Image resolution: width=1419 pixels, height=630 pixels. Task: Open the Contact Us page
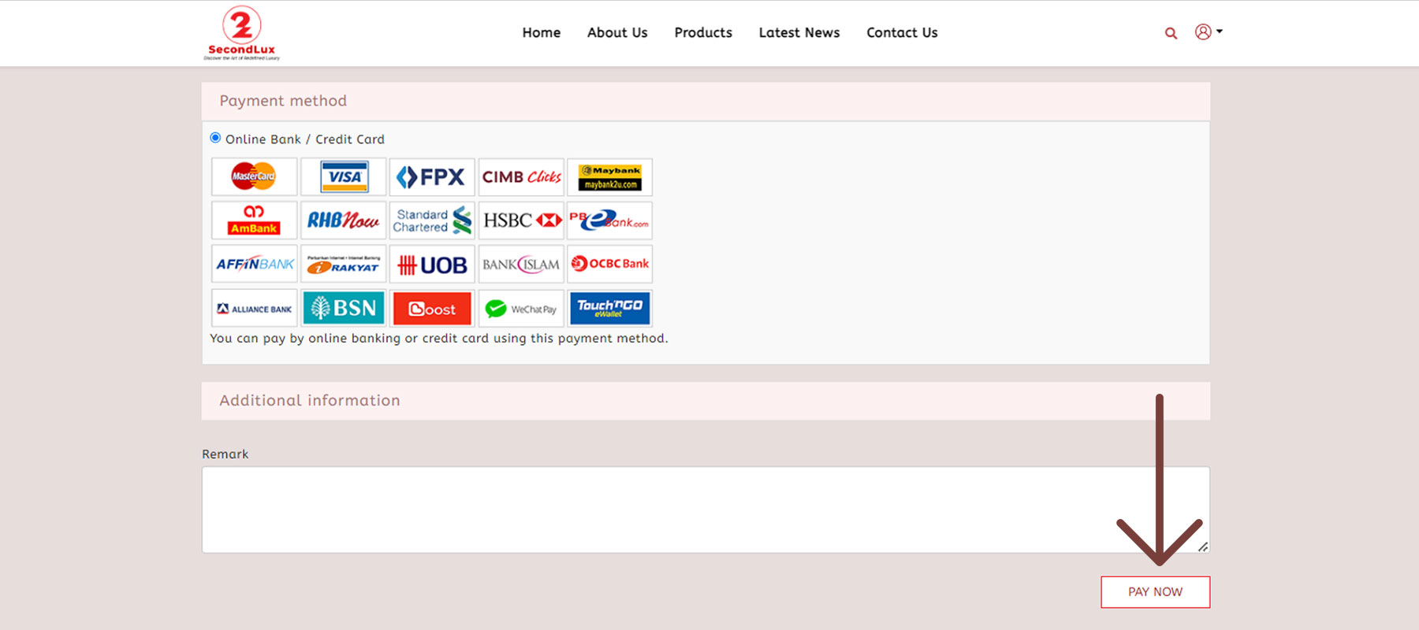tap(902, 33)
